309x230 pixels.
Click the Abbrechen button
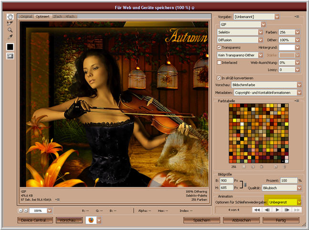point(241,220)
